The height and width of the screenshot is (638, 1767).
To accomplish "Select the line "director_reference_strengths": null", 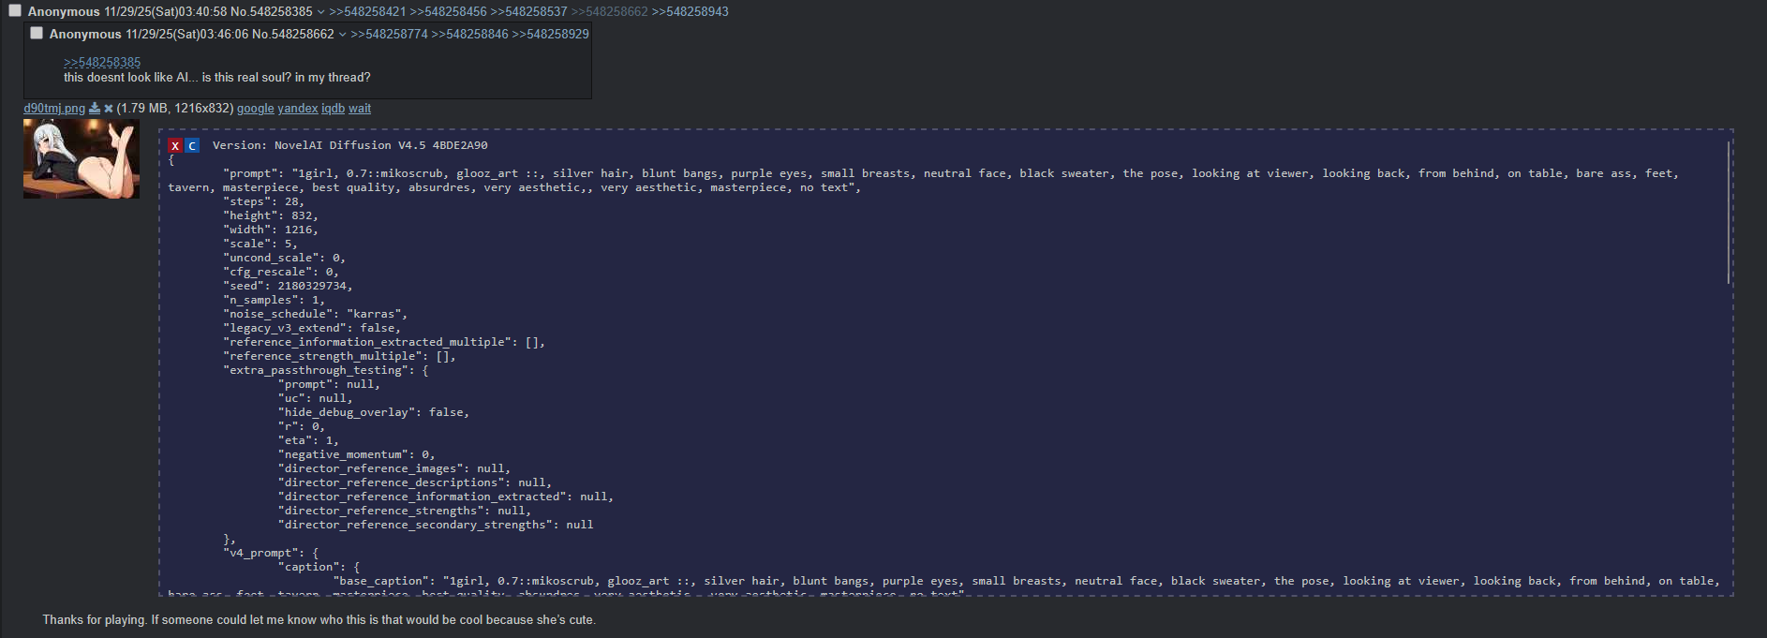I will tap(405, 511).
